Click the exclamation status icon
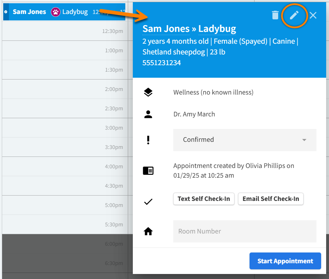The image size is (329, 279). [148, 140]
